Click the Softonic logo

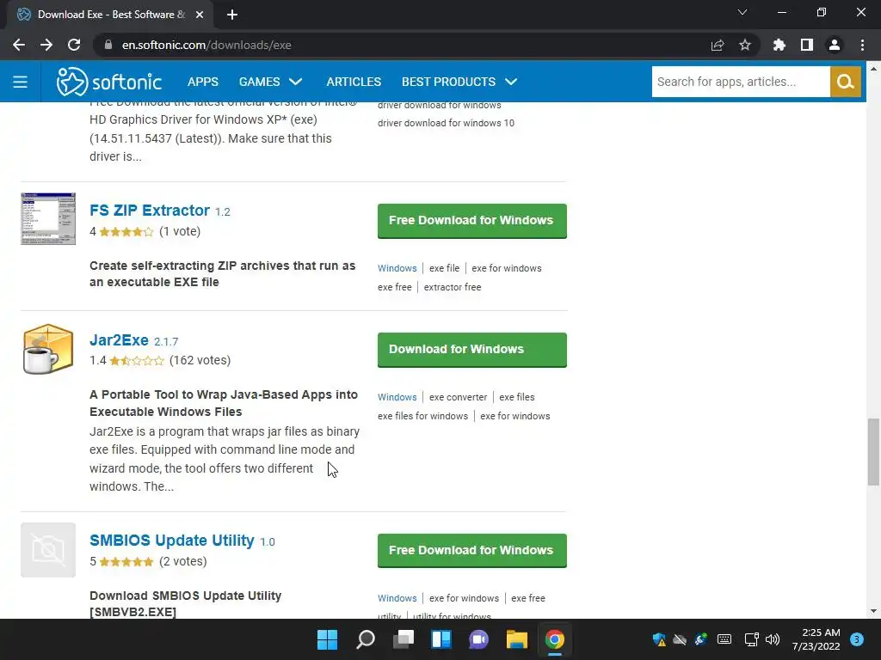[109, 82]
